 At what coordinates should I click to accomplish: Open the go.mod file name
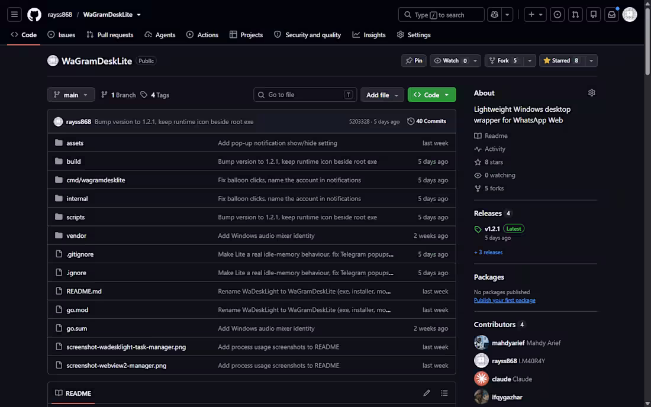[x=77, y=310]
